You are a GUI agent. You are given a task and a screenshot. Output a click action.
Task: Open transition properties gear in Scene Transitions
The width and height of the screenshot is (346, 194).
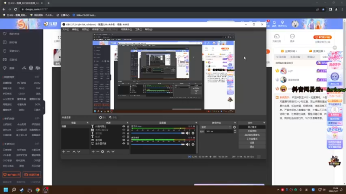(x=234, y=127)
